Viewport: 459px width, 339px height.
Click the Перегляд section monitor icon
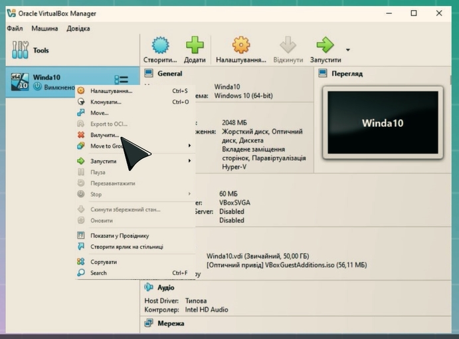(x=323, y=73)
